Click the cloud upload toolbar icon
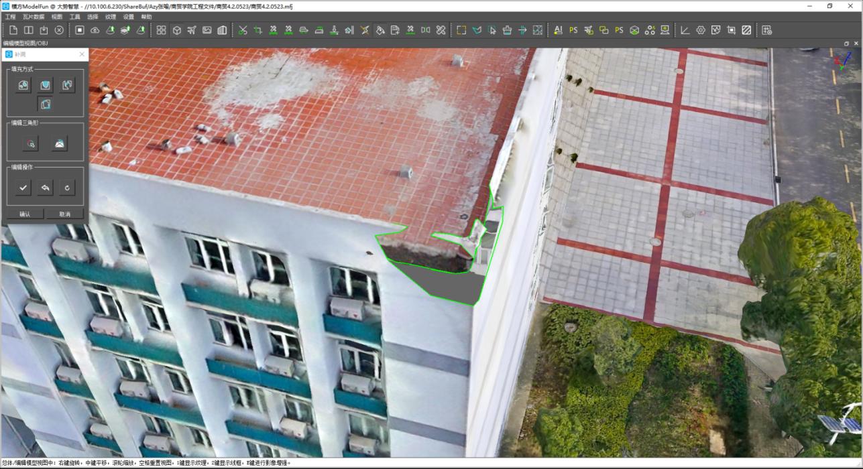 coord(95,30)
